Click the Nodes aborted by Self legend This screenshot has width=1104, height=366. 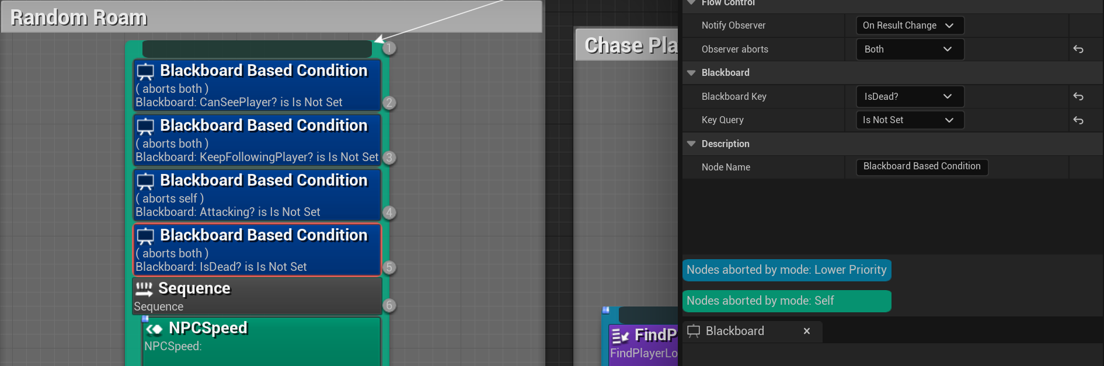pyautogui.click(x=786, y=301)
